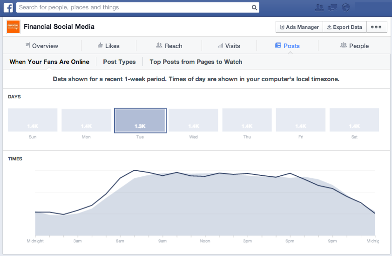
Task: Select the Wed day box
Action: [193, 120]
